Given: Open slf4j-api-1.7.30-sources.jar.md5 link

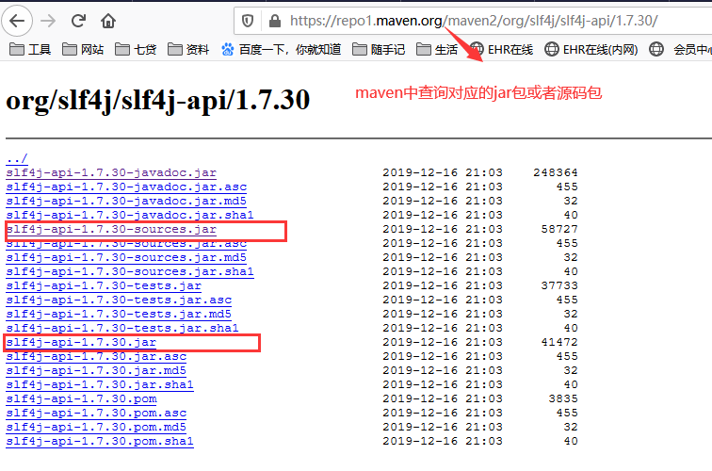Looking at the screenshot, I should 126,257.
